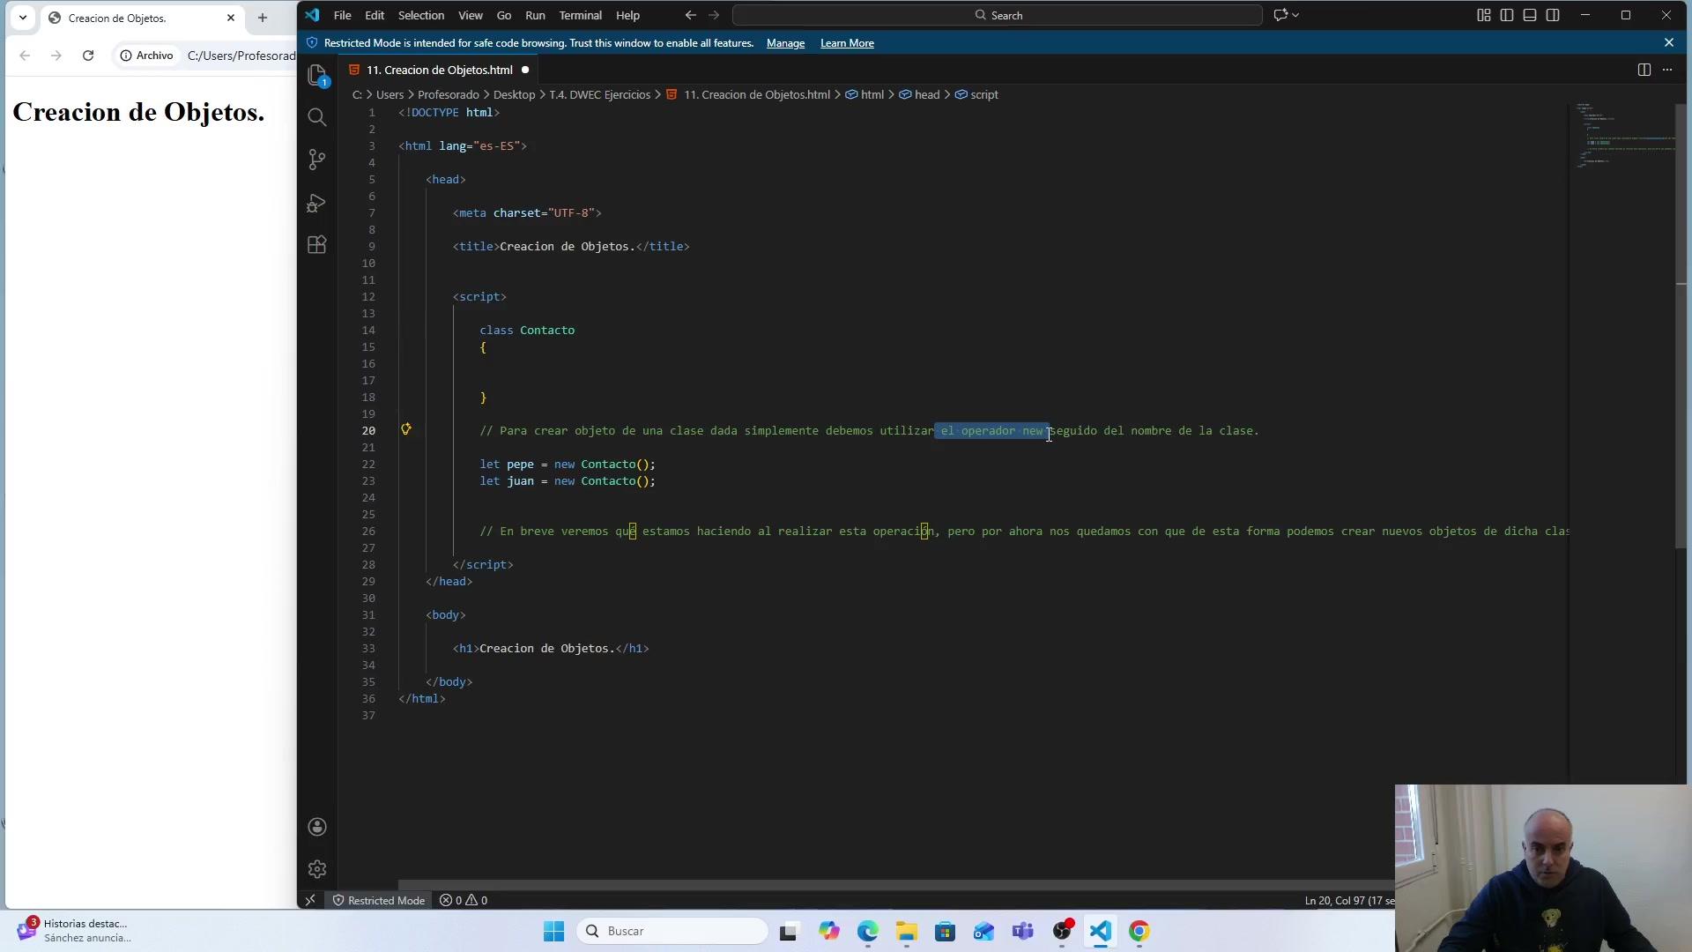1692x952 pixels.
Task: Open the editor More Actions ellipsis menu
Action: click(x=1667, y=70)
